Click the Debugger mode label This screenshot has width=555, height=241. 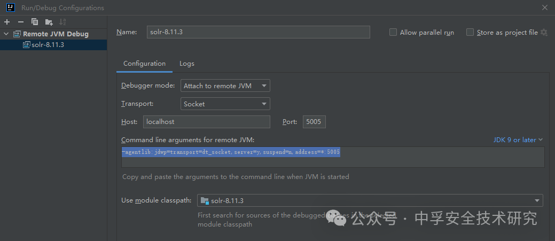click(x=148, y=85)
